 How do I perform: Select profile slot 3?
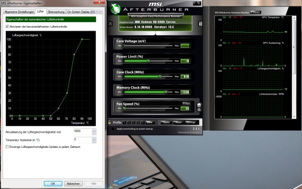click(x=134, y=123)
